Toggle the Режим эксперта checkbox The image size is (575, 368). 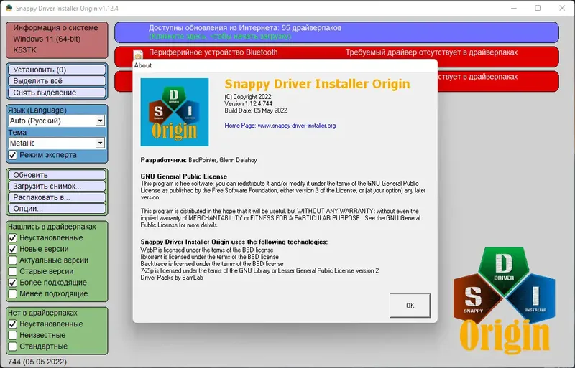[x=12, y=155]
